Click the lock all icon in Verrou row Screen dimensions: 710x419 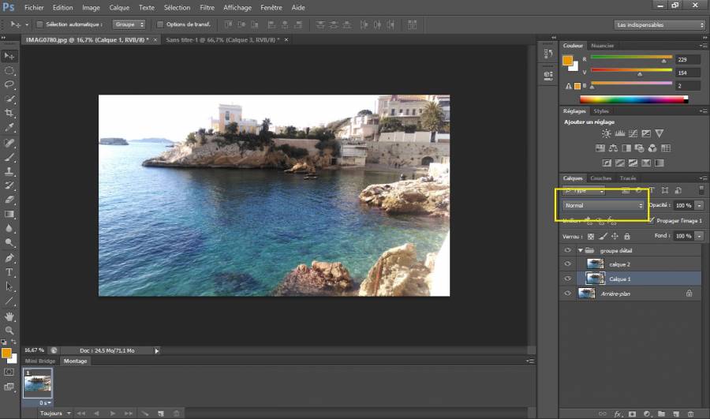coord(626,236)
